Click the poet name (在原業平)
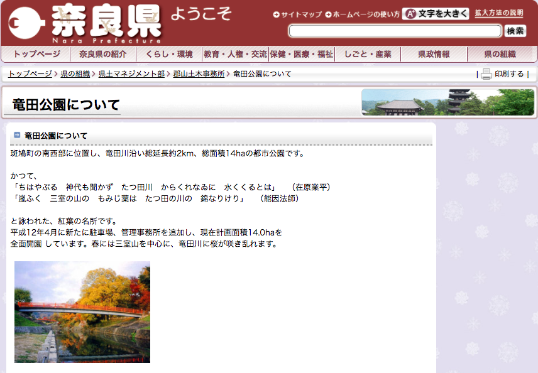The height and width of the screenshot is (373, 538). (311, 187)
